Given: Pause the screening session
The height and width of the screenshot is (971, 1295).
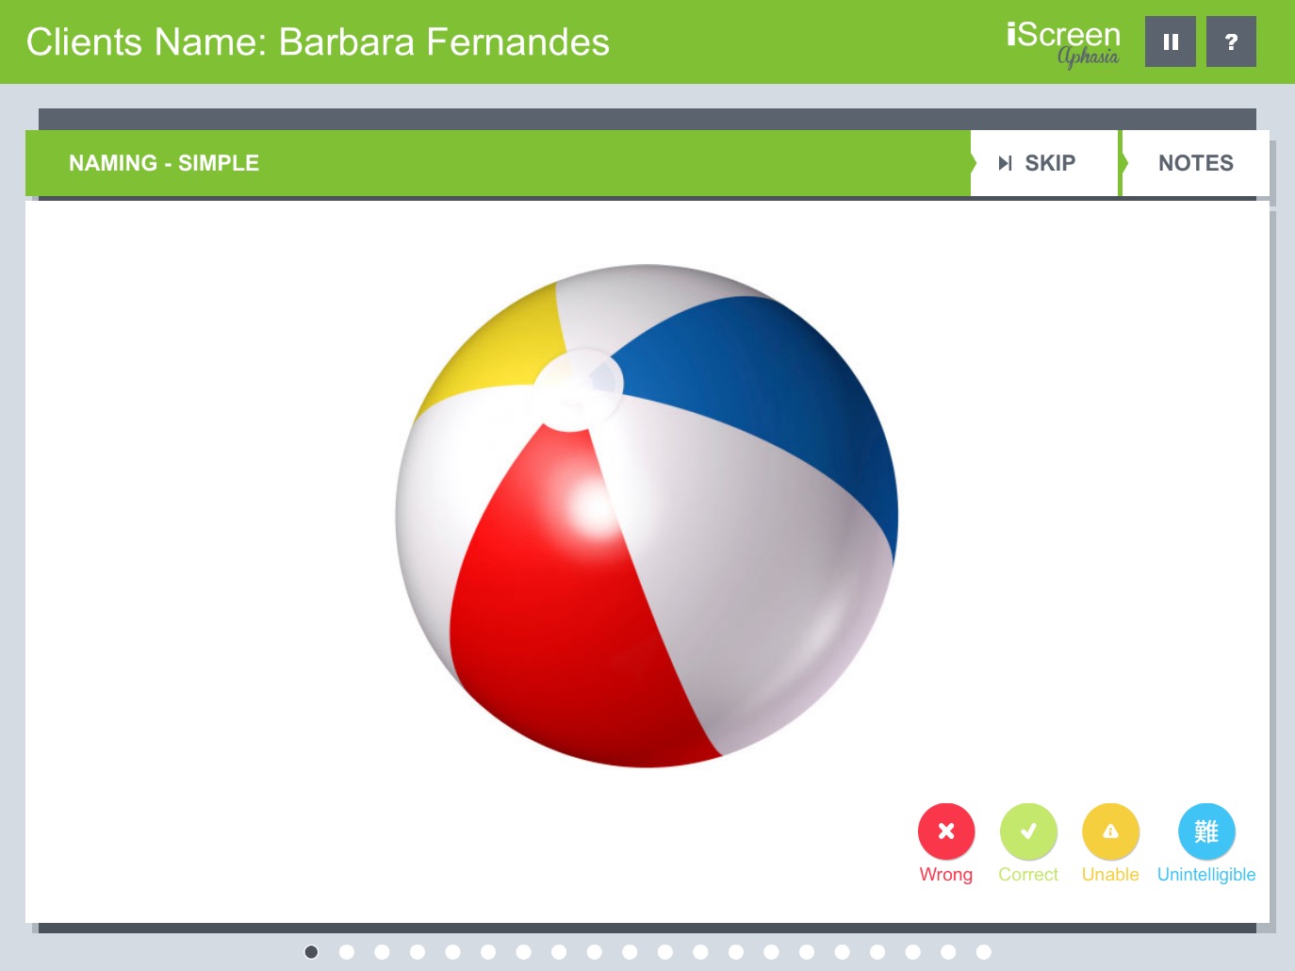Looking at the screenshot, I should (1170, 41).
